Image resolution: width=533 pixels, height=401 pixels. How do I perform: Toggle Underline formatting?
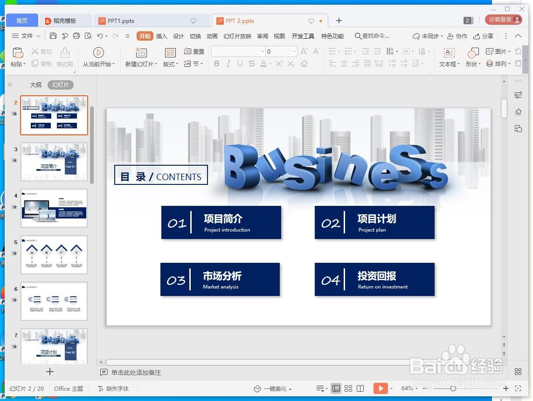click(240, 63)
